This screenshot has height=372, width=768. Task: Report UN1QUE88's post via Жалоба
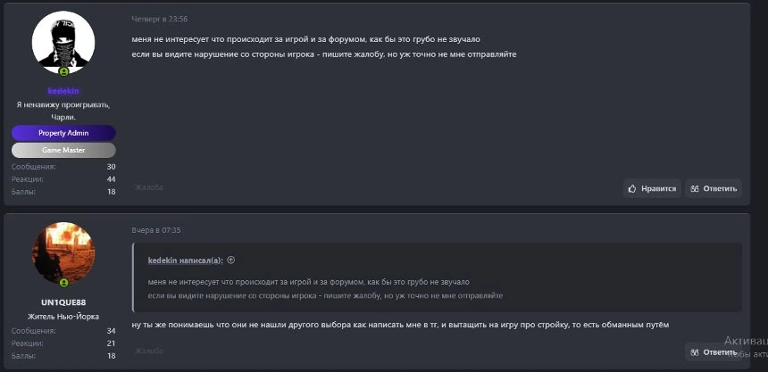tap(148, 351)
